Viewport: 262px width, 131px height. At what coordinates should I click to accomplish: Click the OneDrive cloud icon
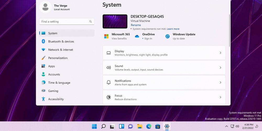(137, 36)
